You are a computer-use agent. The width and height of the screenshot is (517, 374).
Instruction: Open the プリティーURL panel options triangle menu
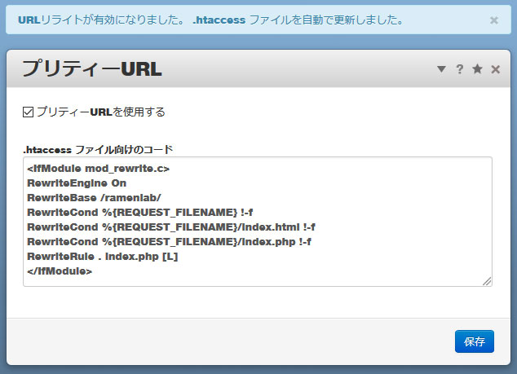tap(441, 69)
